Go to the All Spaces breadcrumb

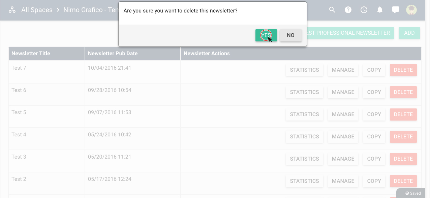point(37,10)
